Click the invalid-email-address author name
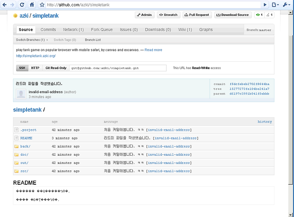The height and width of the screenshot is (217, 294). 46,92
